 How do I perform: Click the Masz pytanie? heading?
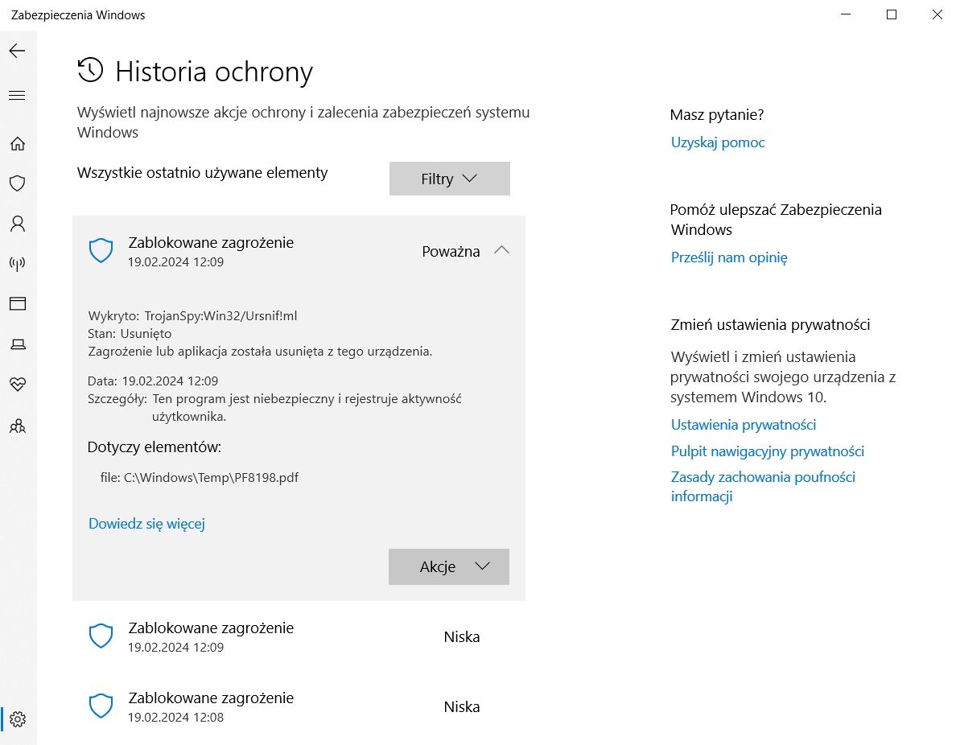[717, 114]
